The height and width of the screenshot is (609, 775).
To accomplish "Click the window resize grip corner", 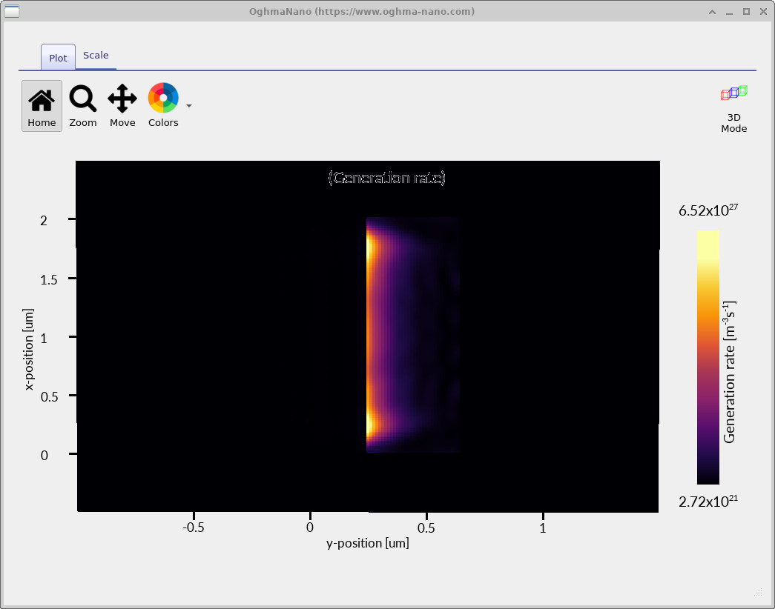I will click(x=758, y=592).
